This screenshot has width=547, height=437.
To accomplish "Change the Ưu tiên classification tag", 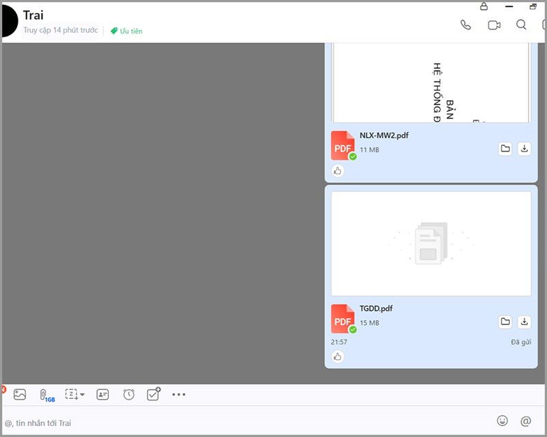I will point(126,31).
